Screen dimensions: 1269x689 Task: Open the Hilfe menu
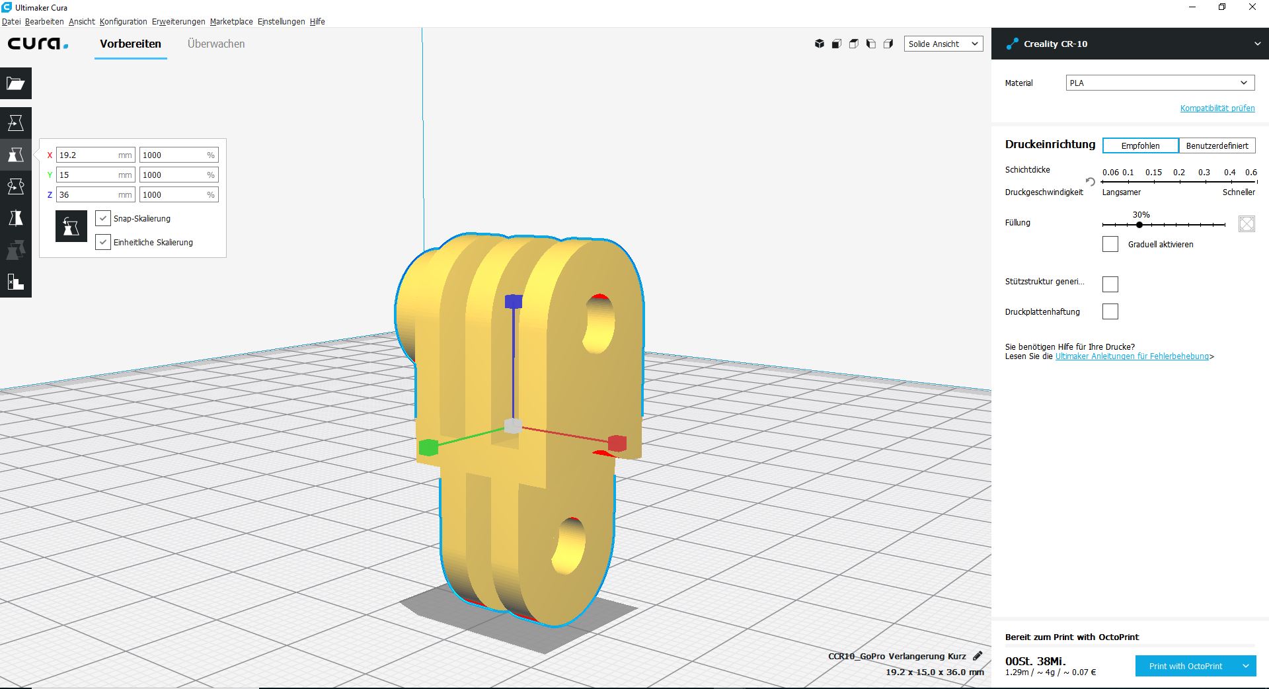[x=317, y=22]
